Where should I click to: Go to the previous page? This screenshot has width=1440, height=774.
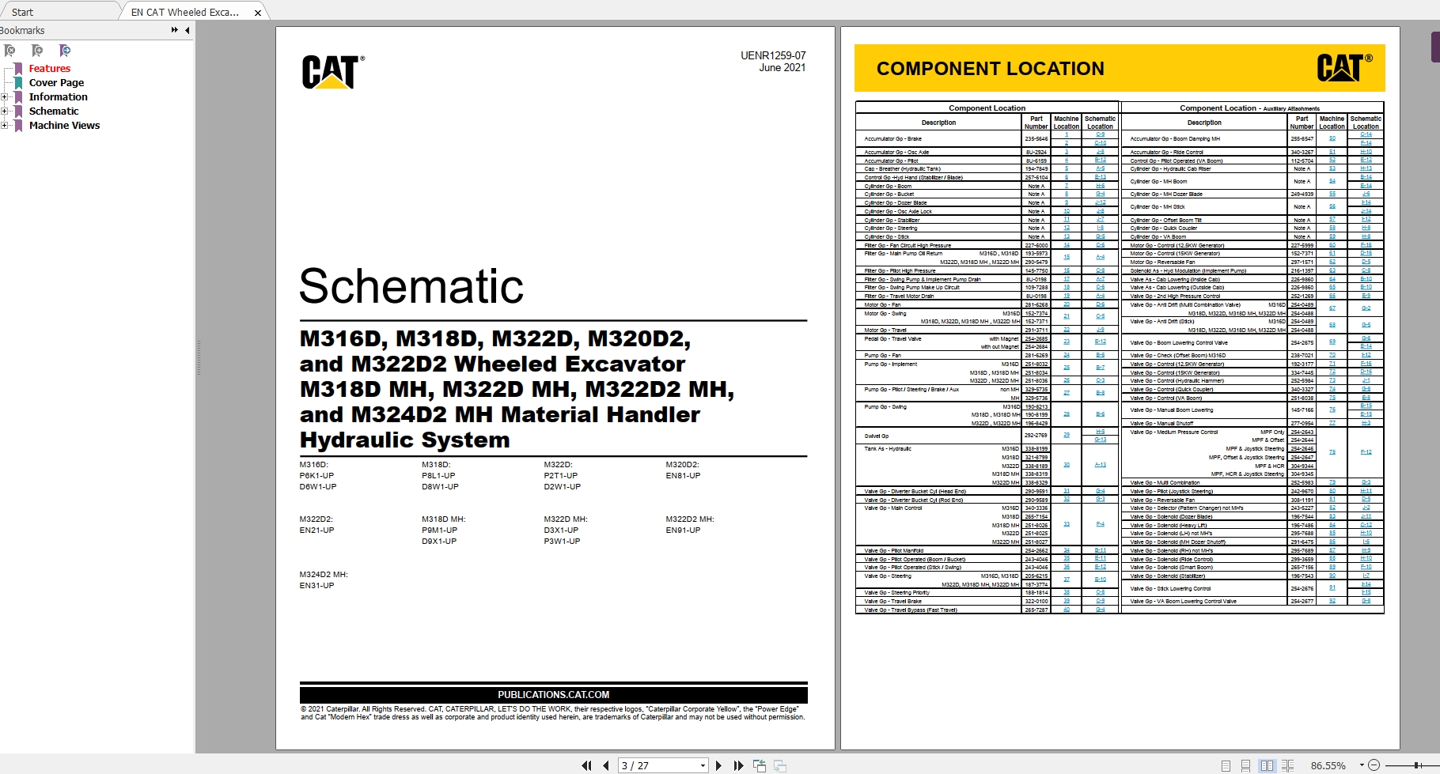pyautogui.click(x=605, y=765)
